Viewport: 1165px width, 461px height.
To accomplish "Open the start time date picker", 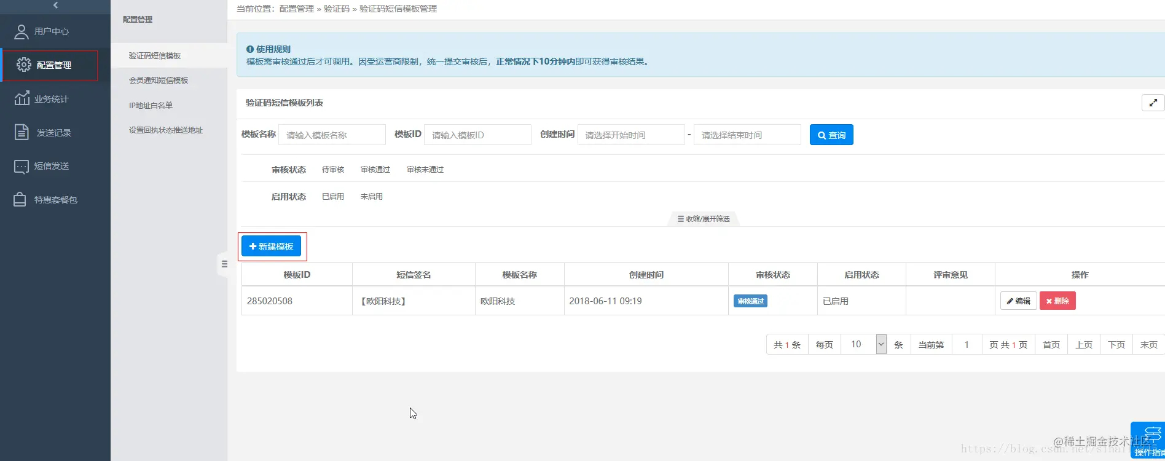I will point(631,135).
